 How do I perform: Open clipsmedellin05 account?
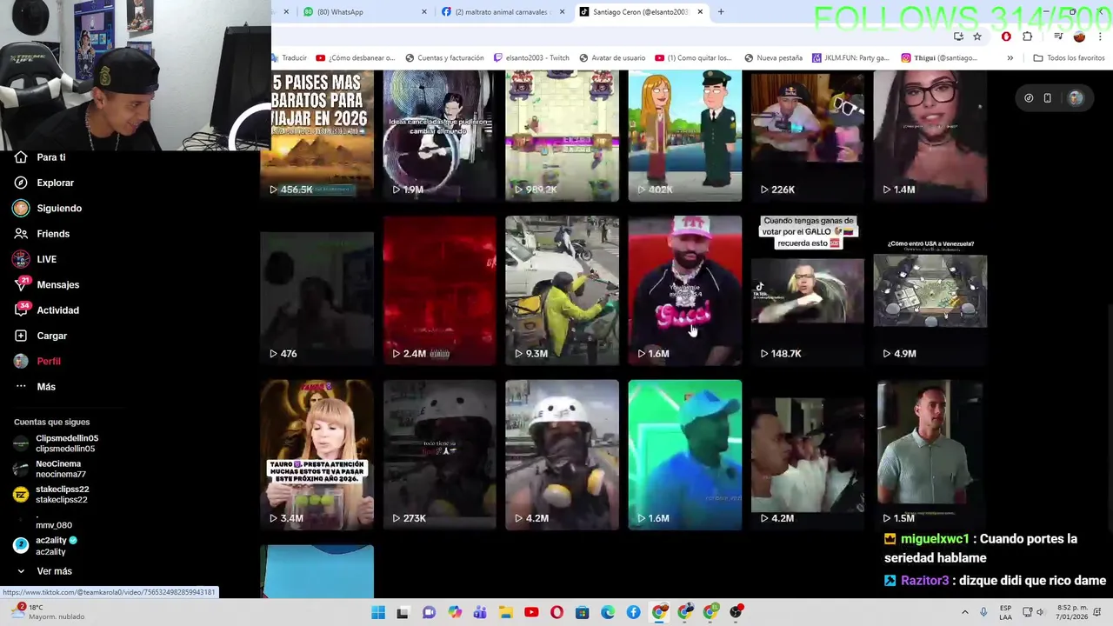point(57,443)
